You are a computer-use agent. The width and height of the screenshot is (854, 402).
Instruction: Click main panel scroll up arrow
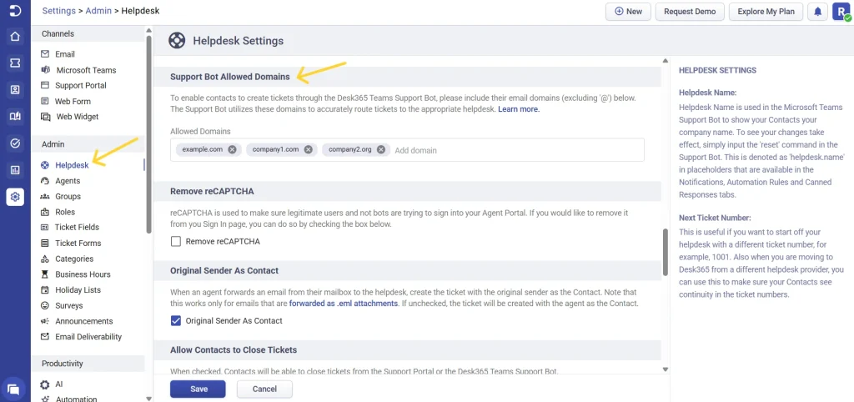click(665, 60)
